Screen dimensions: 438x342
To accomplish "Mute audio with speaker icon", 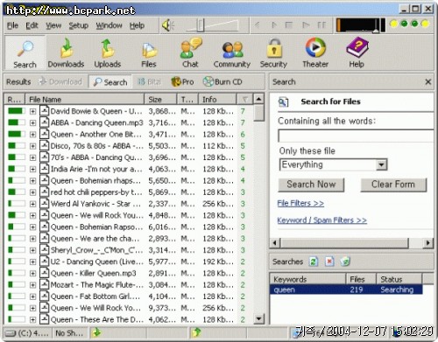I will click(x=168, y=25).
